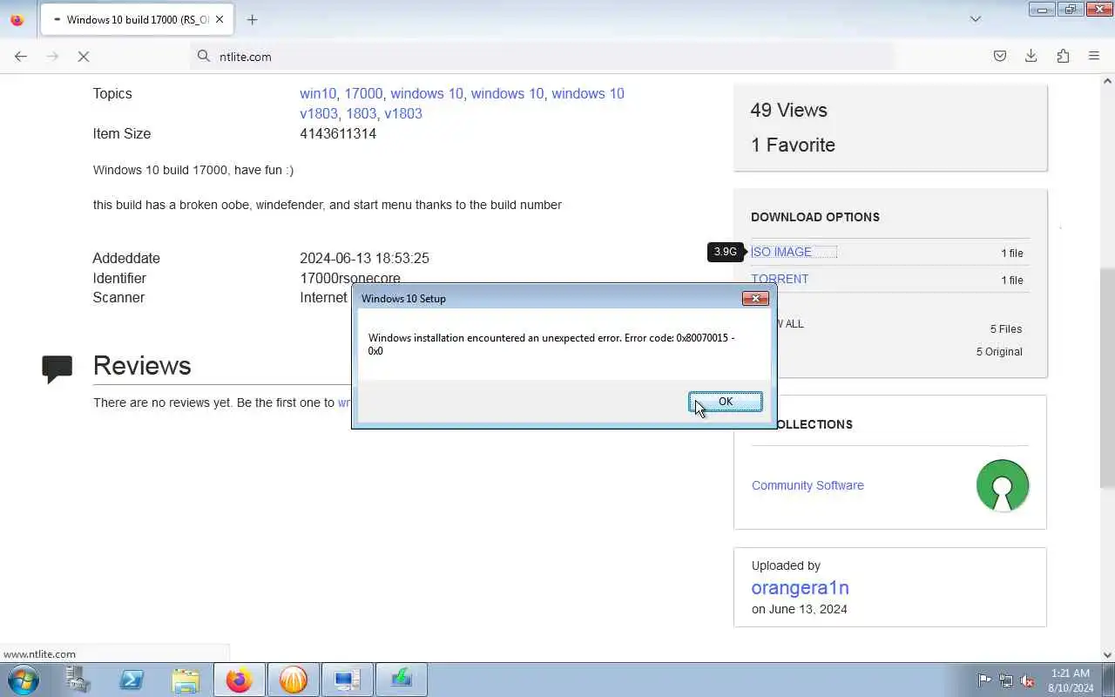Click the 5 Files text
Screen dimensions: 1115x697
pyautogui.click(x=1006, y=328)
